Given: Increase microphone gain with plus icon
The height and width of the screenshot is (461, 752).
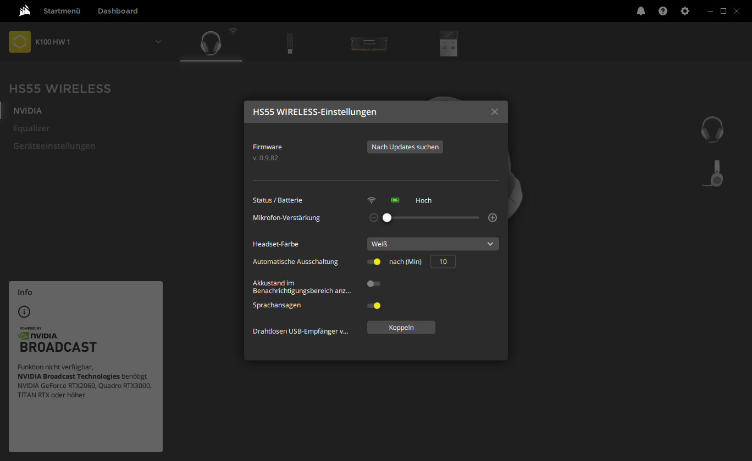Looking at the screenshot, I should [493, 218].
